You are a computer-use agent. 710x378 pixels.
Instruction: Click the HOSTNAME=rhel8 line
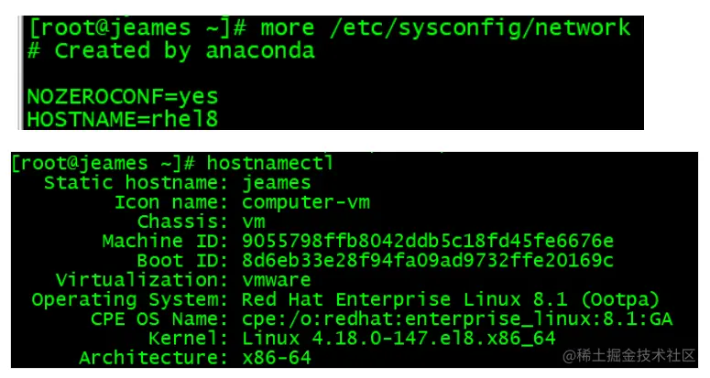click(x=122, y=119)
